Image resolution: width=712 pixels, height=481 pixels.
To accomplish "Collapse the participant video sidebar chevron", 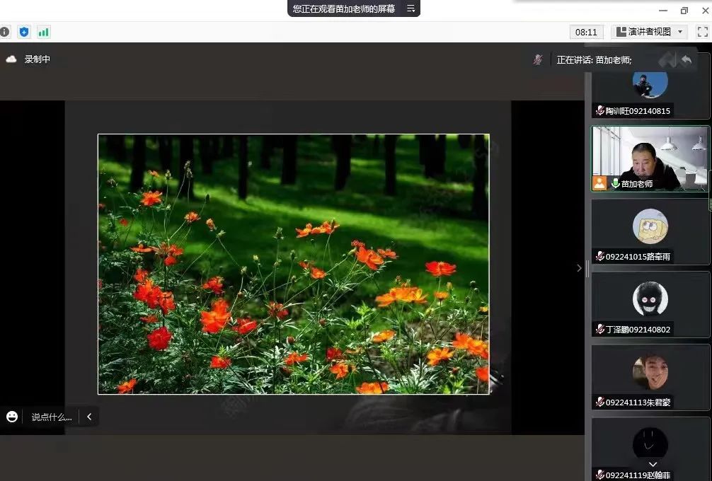I will point(579,268).
